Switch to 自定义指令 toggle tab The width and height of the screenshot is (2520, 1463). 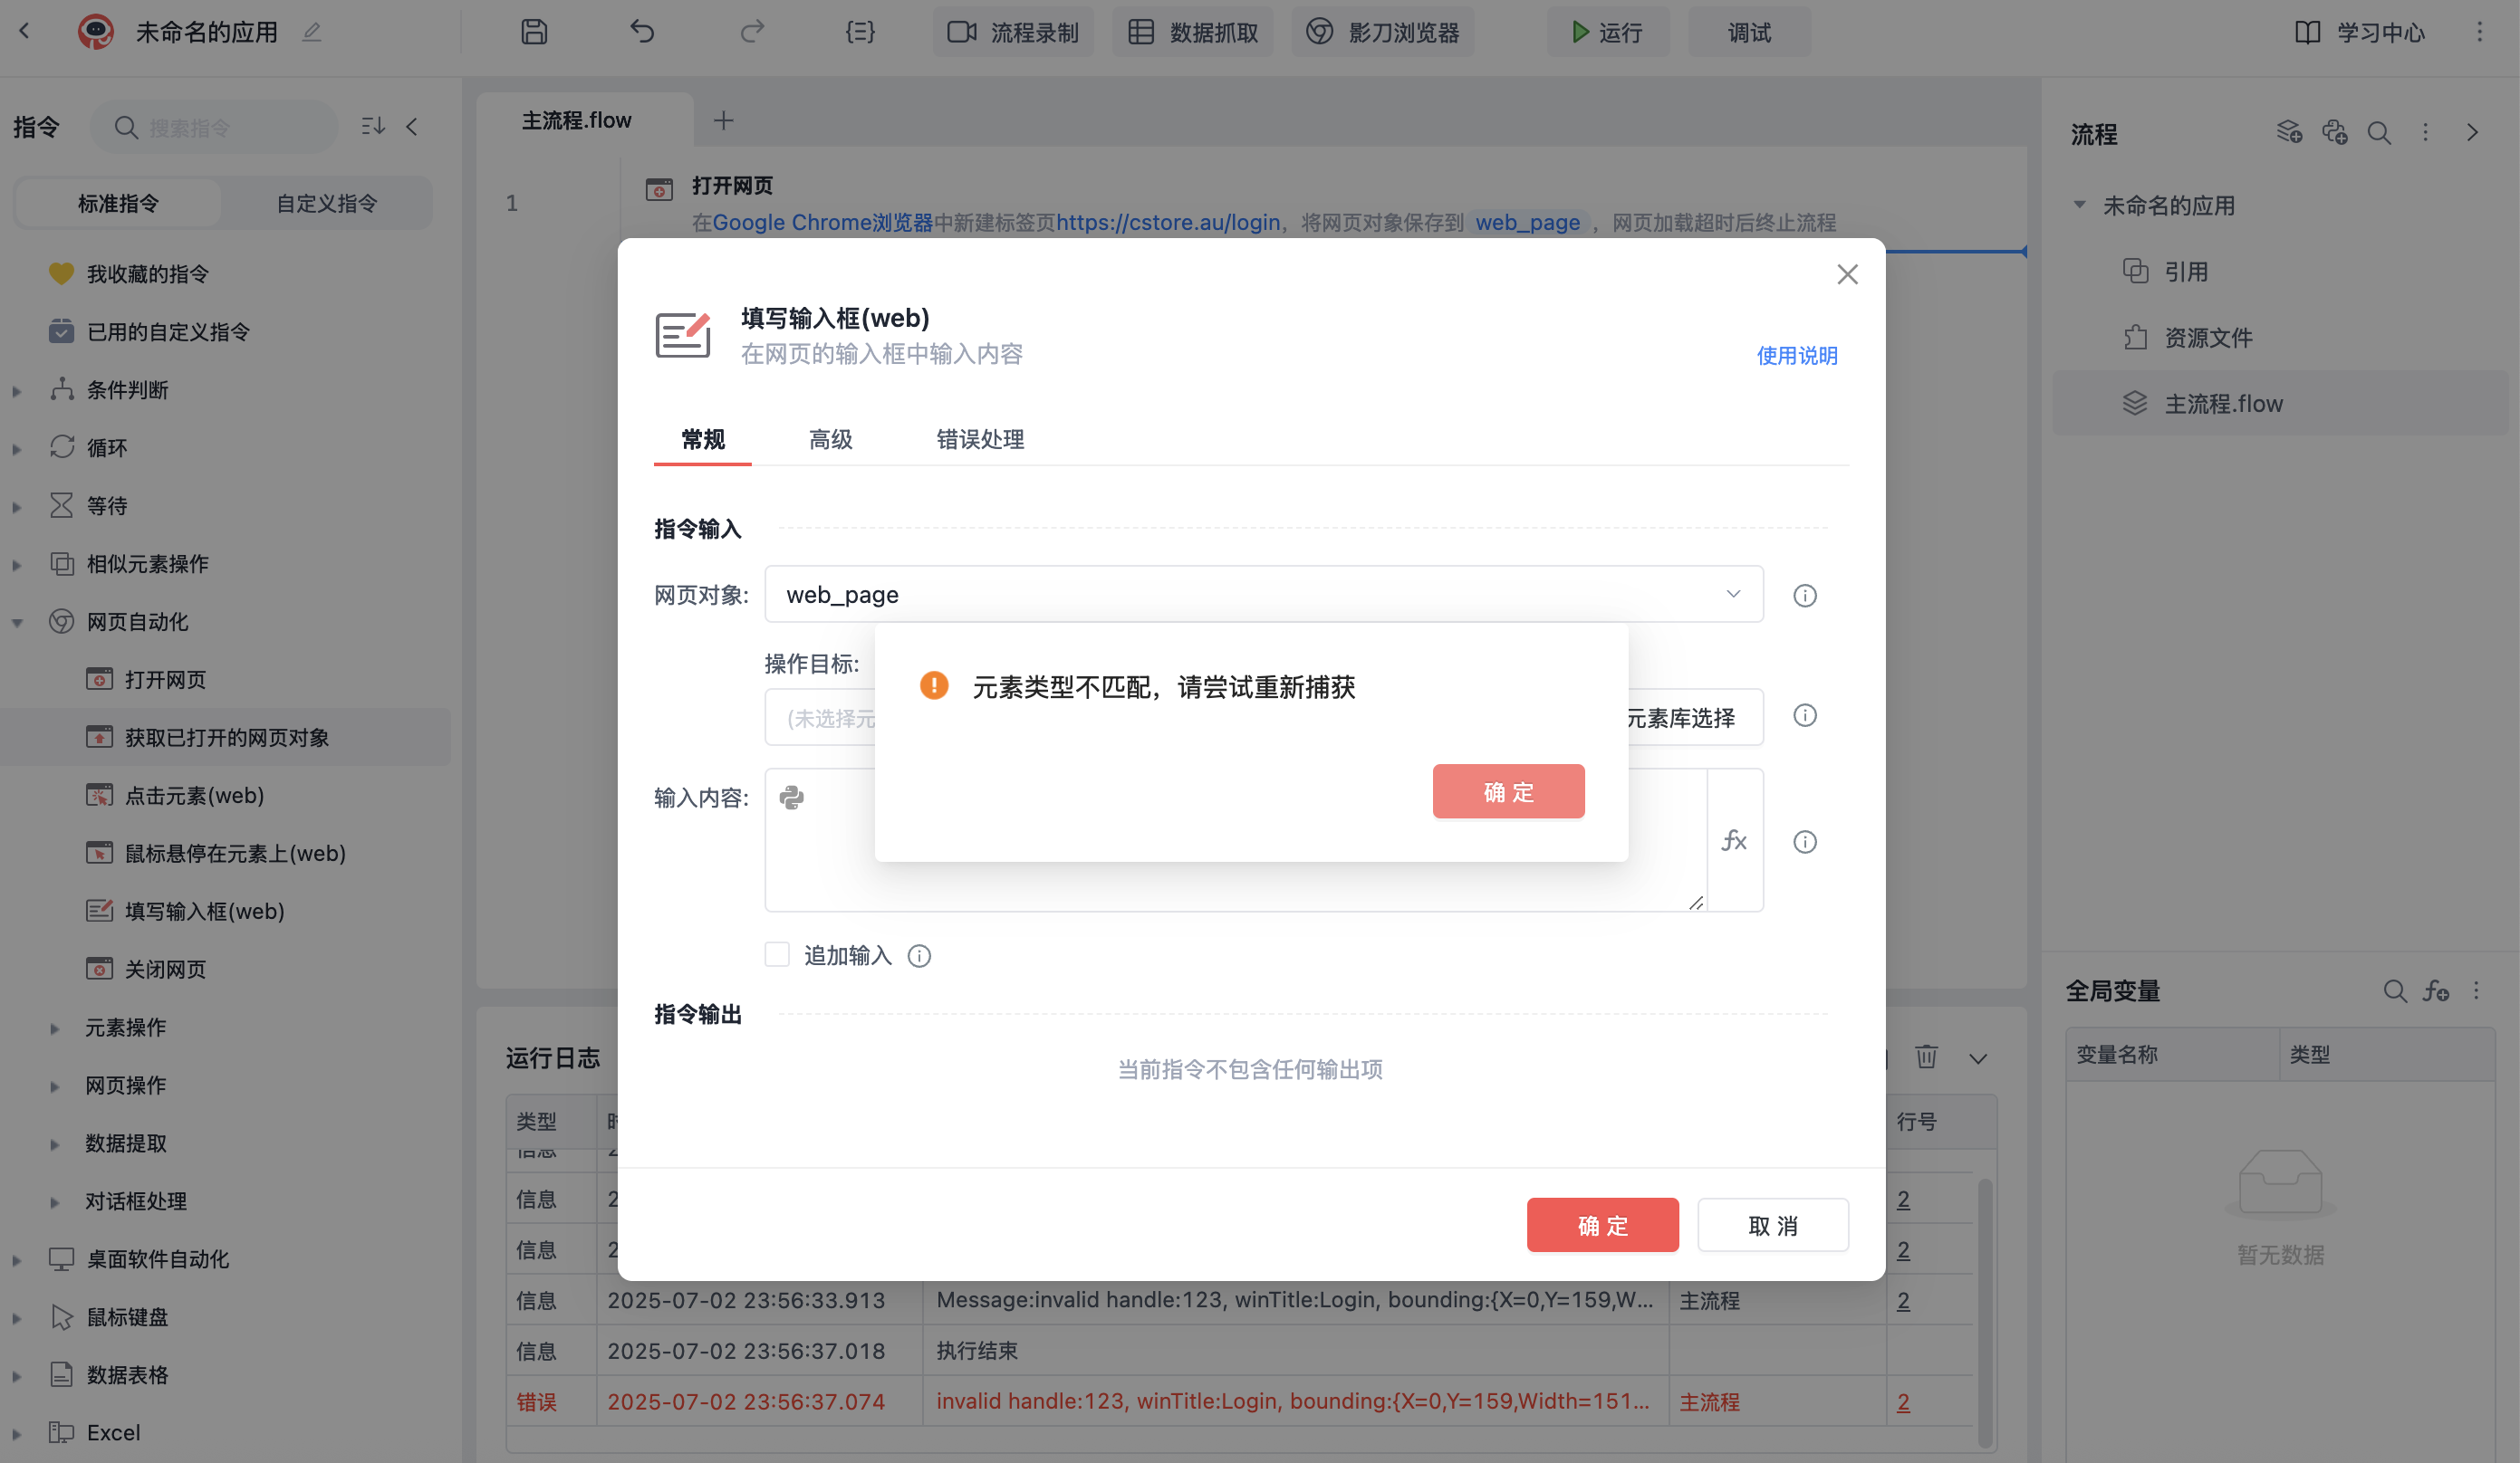pos(326,204)
